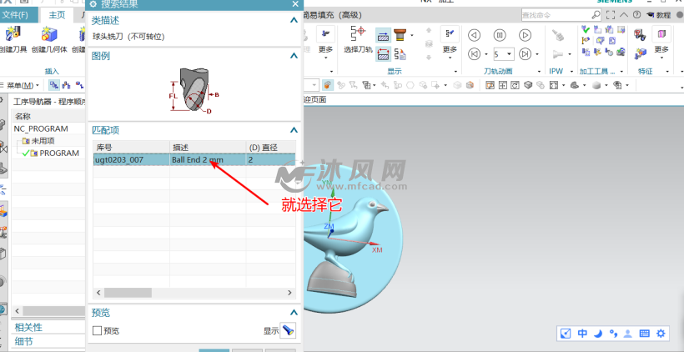
Task: Click the highlighted orange selection icon in top toolbar
Action: (328, 85)
